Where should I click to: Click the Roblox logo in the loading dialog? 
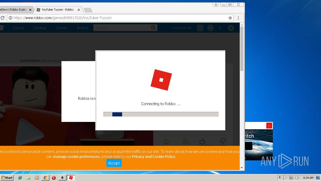coord(161,80)
